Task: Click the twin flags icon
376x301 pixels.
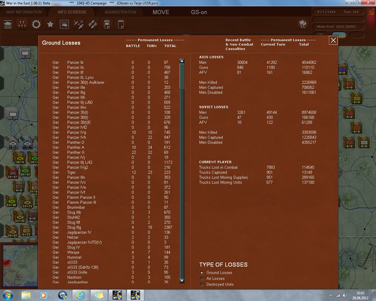Action: (303, 24)
